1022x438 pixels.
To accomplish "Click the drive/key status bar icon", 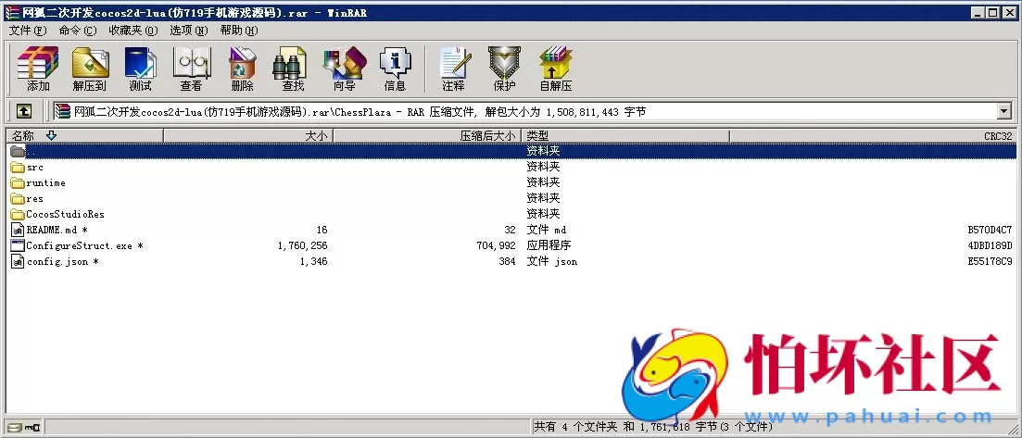I will click(23, 428).
